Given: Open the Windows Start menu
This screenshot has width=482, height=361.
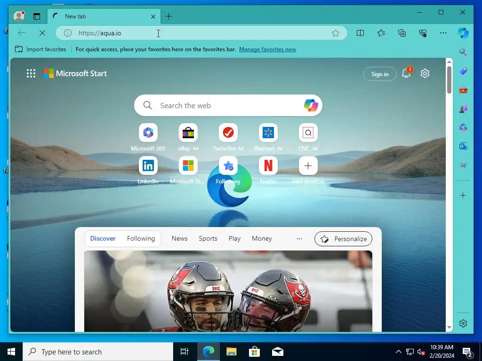Looking at the screenshot, I should point(11,352).
